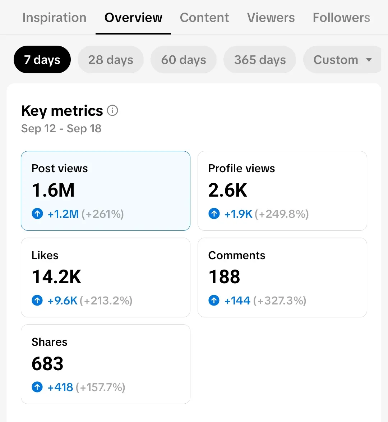The height and width of the screenshot is (422, 388).
Task: Click the Profile views up-arrow icon
Action: click(214, 214)
